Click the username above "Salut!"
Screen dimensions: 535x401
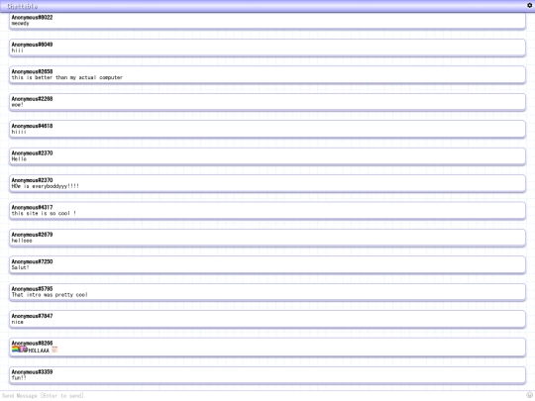tap(32, 261)
